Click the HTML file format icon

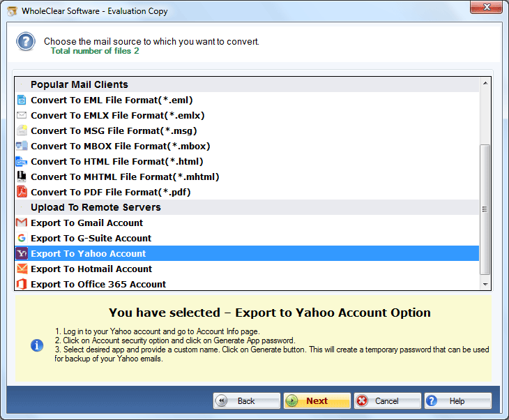point(22,161)
